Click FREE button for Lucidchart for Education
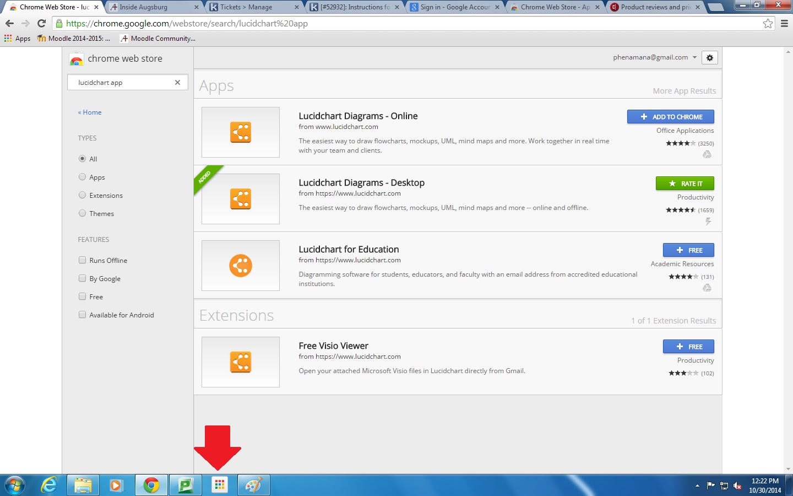This screenshot has width=793, height=496. (x=688, y=250)
